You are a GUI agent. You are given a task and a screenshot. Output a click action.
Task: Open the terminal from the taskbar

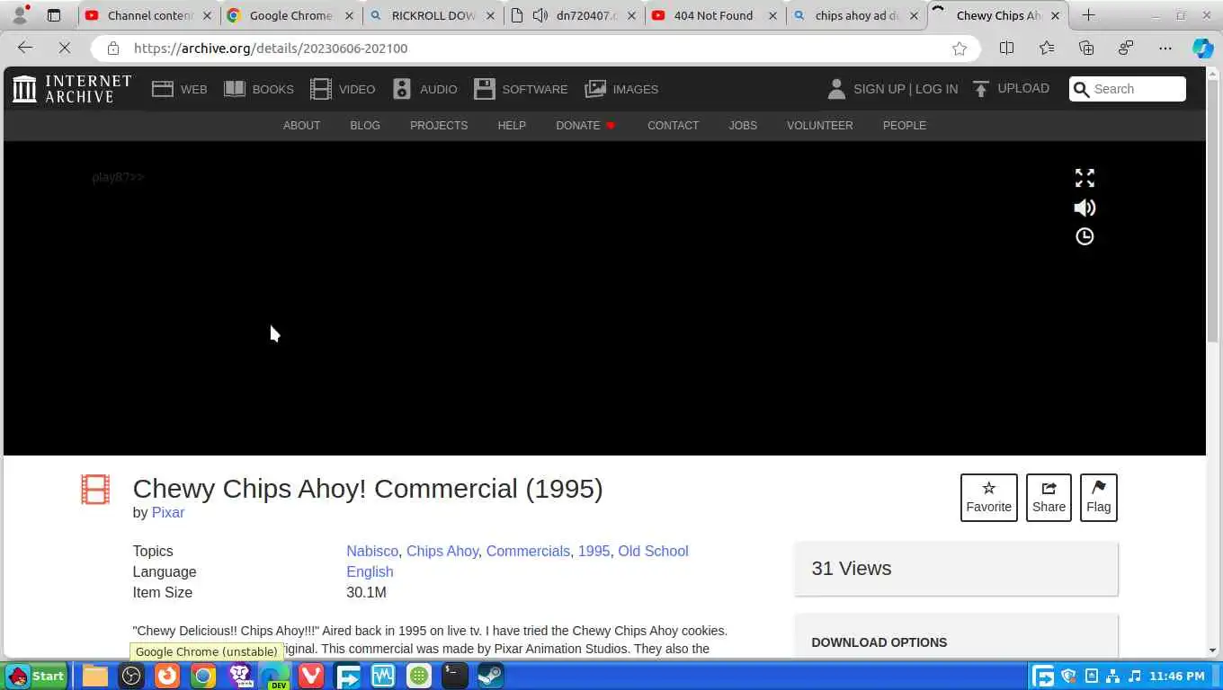(454, 676)
